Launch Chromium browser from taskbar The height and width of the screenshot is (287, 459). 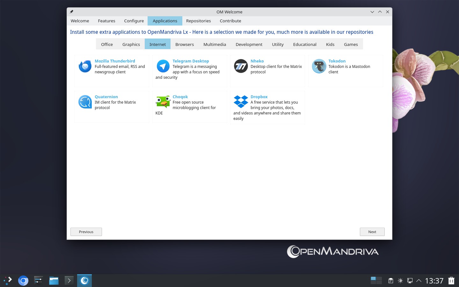(23, 281)
